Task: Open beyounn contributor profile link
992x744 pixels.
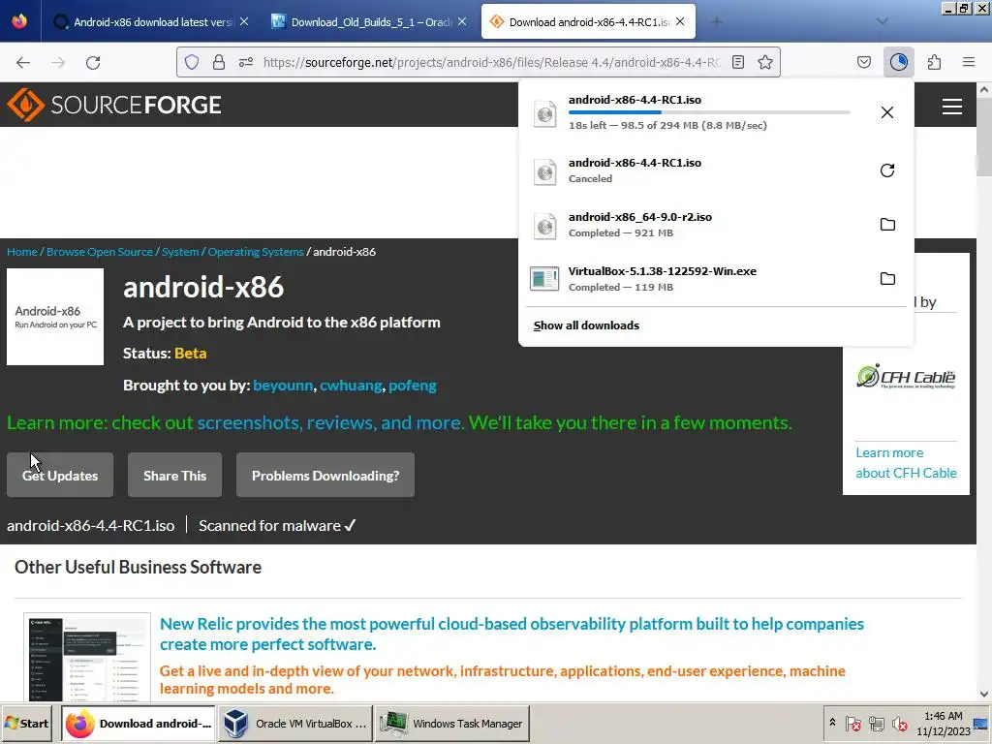Action: (x=283, y=386)
